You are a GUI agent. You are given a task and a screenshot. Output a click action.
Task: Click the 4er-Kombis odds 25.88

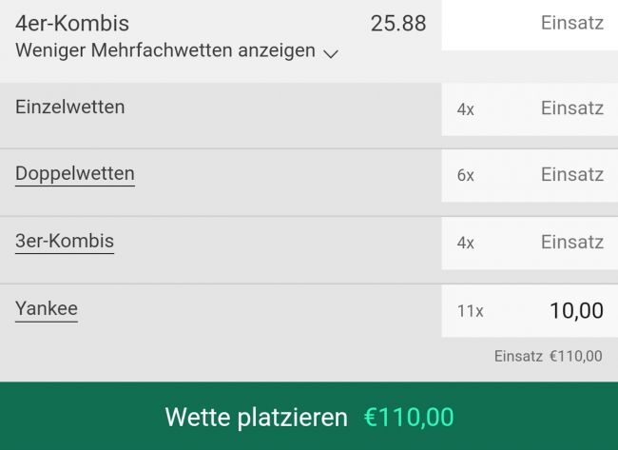pyautogui.click(x=398, y=24)
